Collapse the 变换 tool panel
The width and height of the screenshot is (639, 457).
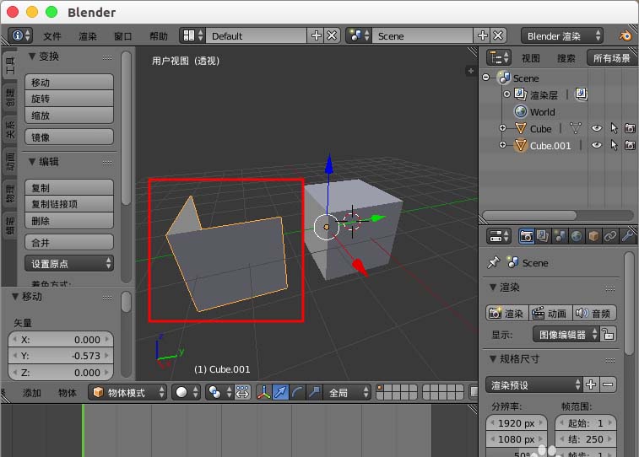32,56
